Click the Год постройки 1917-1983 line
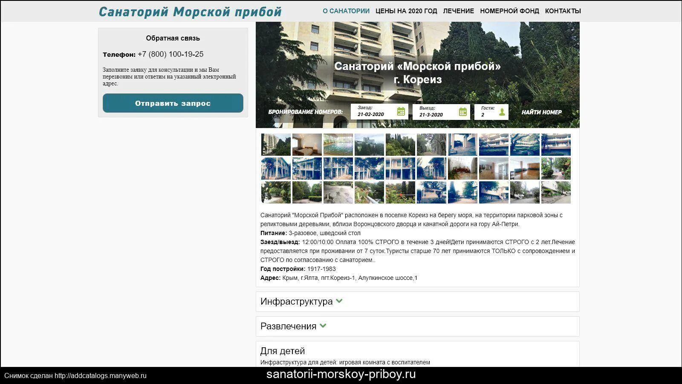Viewport: 682px width, 384px height. pos(298,269)
